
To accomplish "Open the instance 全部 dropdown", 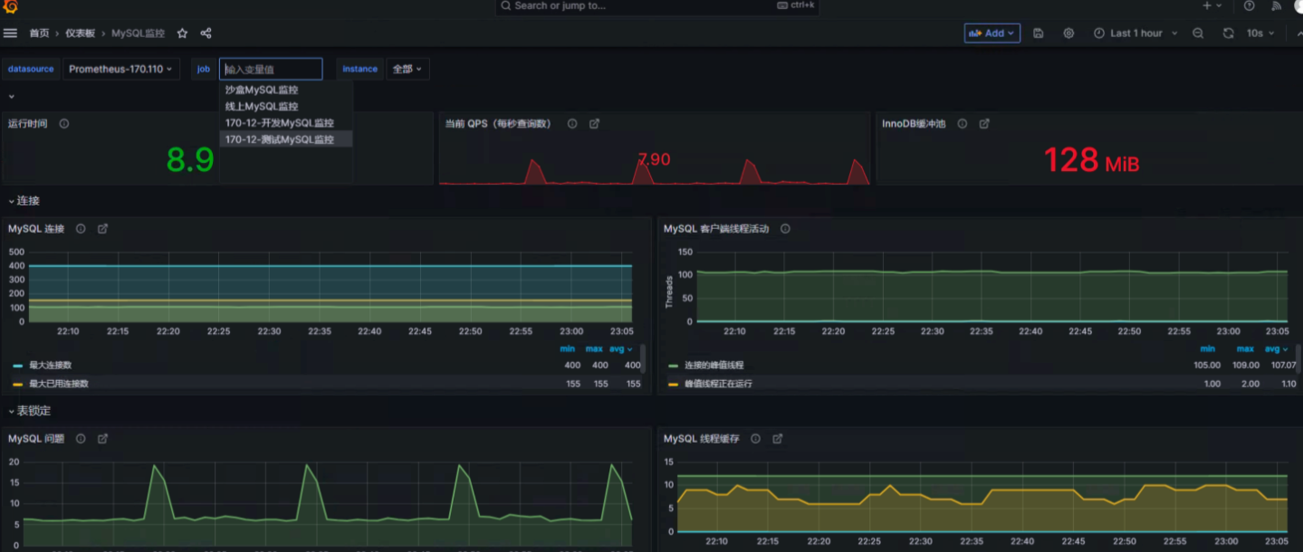I will pyautogui.click(x=407, y=69).
